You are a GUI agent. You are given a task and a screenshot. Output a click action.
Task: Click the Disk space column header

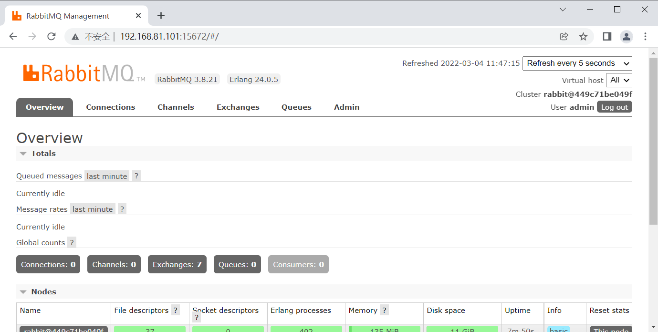(446, 311)
